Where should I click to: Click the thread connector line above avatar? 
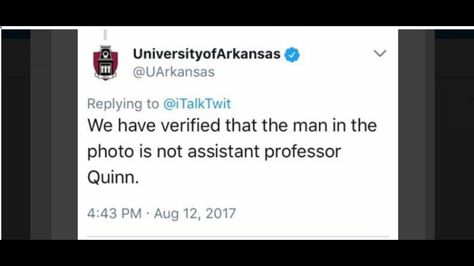point(105,34)
